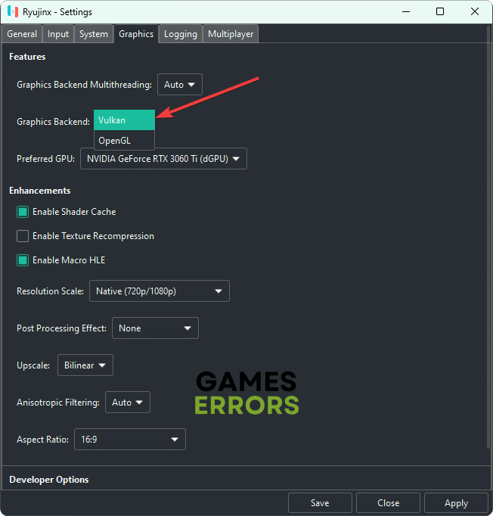
Task: Open the Aspect Ratio dropdown
Action: click(x=130, y=440)
